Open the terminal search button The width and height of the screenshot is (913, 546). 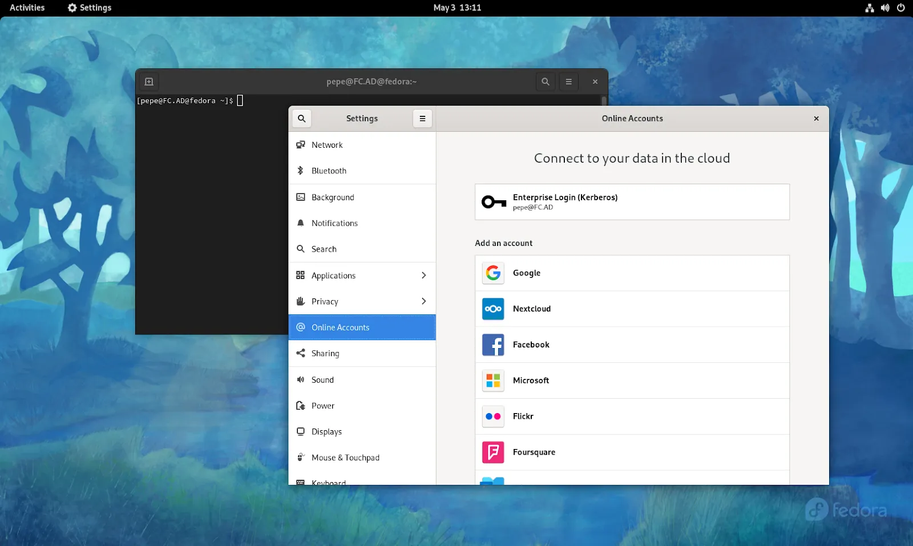click(546, 82)
